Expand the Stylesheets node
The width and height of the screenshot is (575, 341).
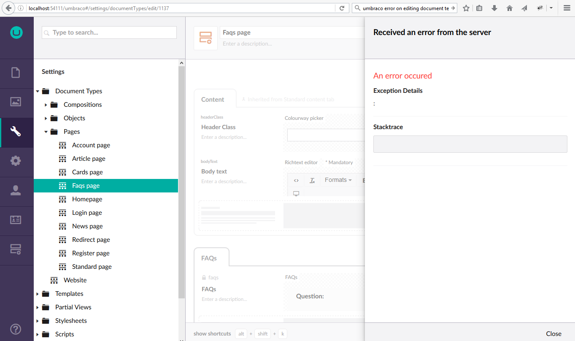[38, 321]
